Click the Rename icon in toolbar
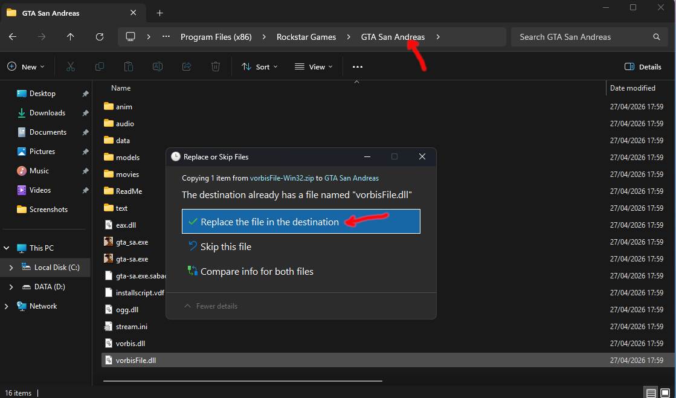Screen dimensions: 676x398 tap(158, 67)
